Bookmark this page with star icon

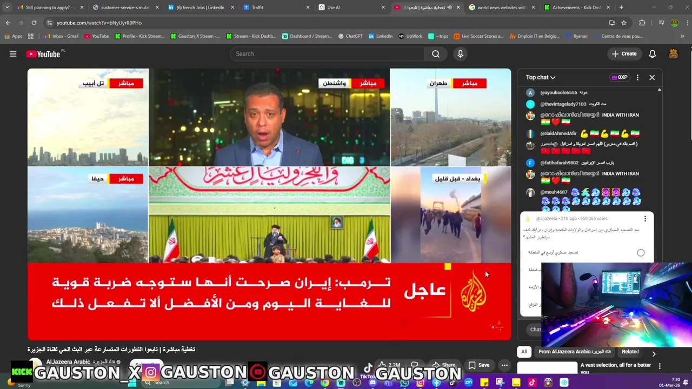[624, 23]
